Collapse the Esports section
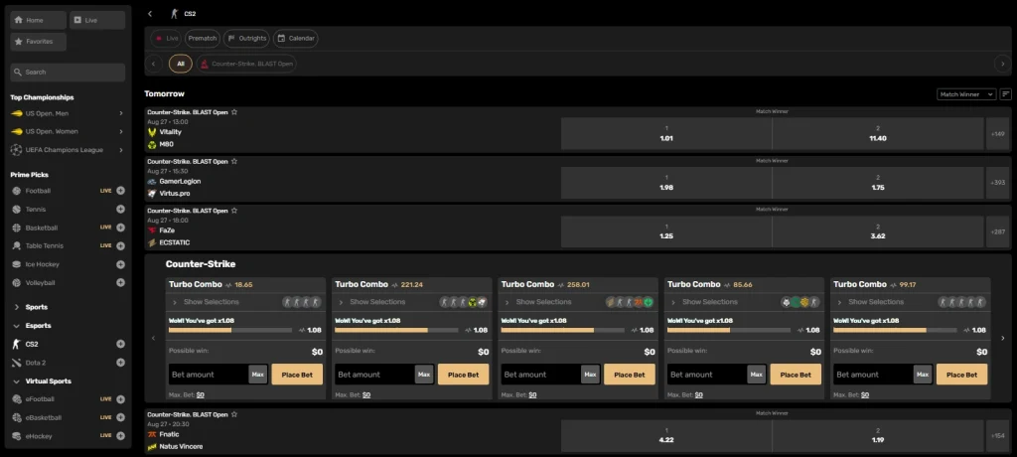Viewport: 1017px width, 457px height. click(x=17, y=326)
